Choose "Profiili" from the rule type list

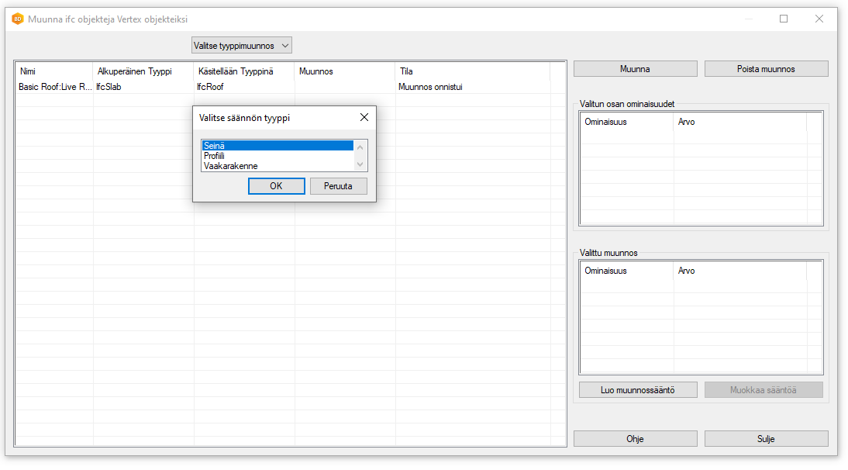277,156
